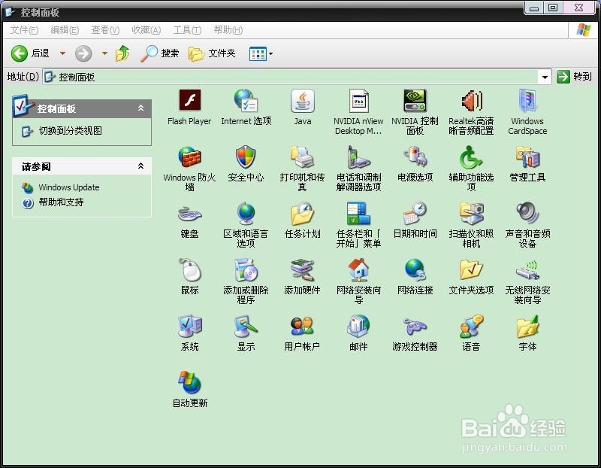
Task: Open 添加或删除程序 icon
Action: coord(246,270)
